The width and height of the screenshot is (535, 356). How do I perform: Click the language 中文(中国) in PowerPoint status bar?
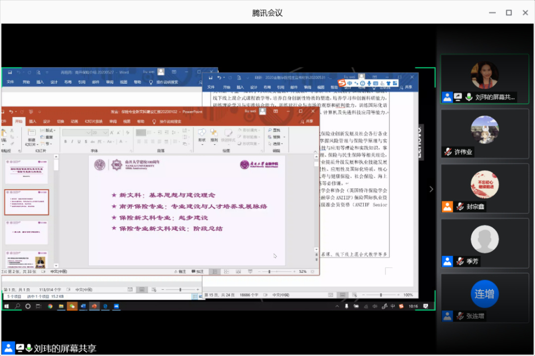[58, 271]
